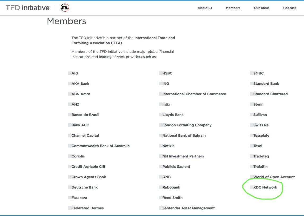Select Standard Chartered member

tap(271, 94)
